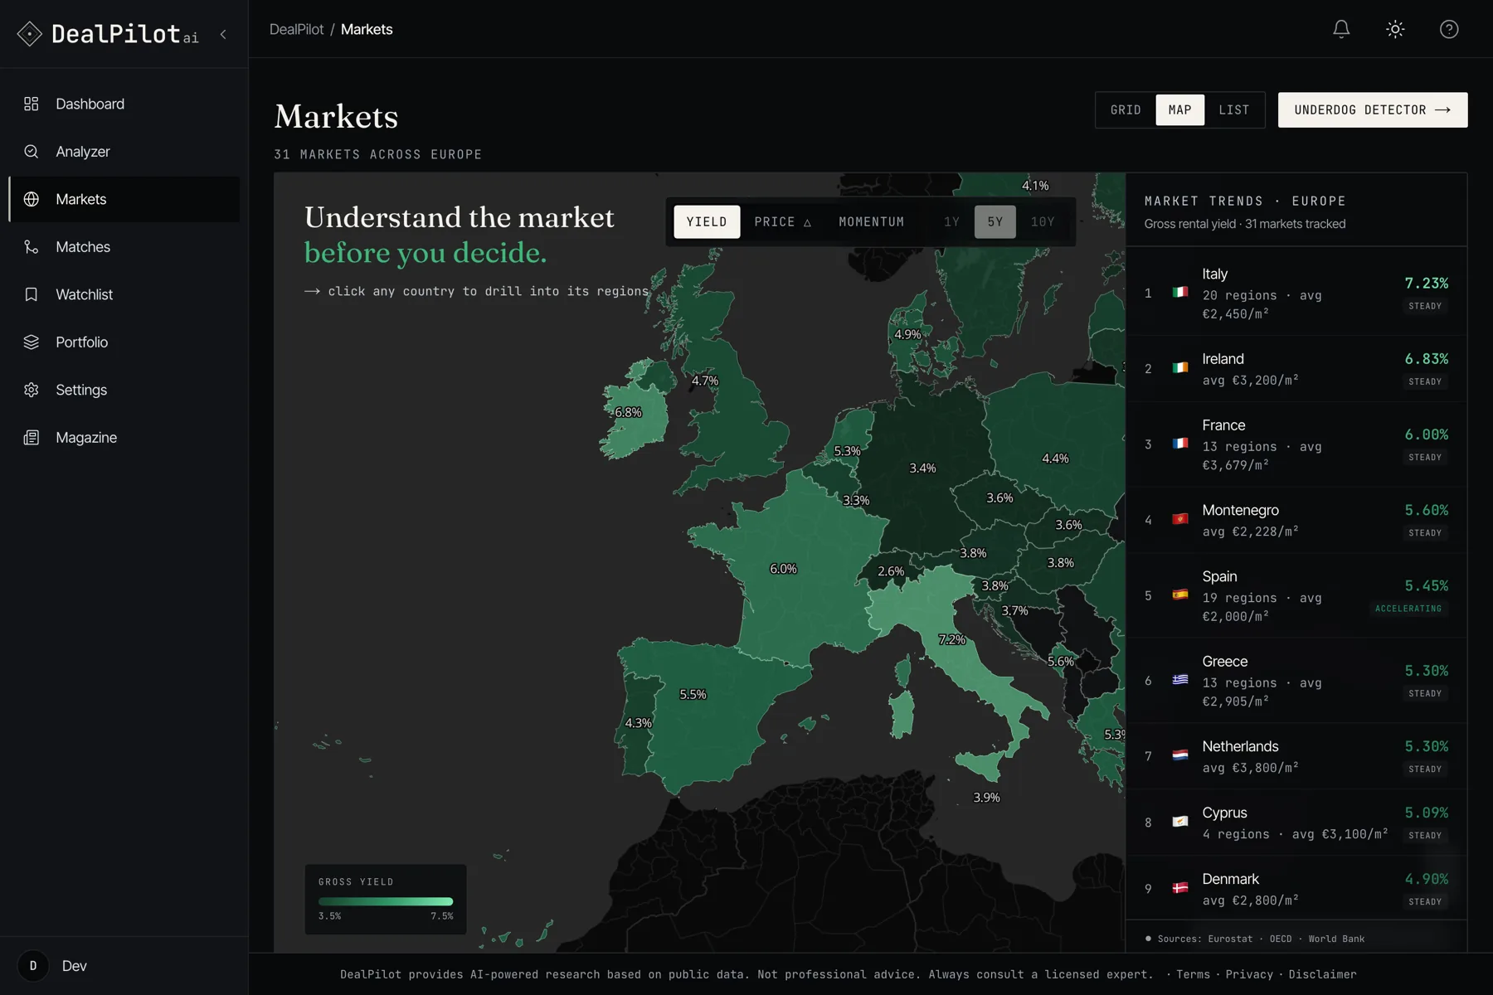Click Italy 7.23% yield value
The width and height of the screenshot is (1493, 995).
click(1427, 284)
